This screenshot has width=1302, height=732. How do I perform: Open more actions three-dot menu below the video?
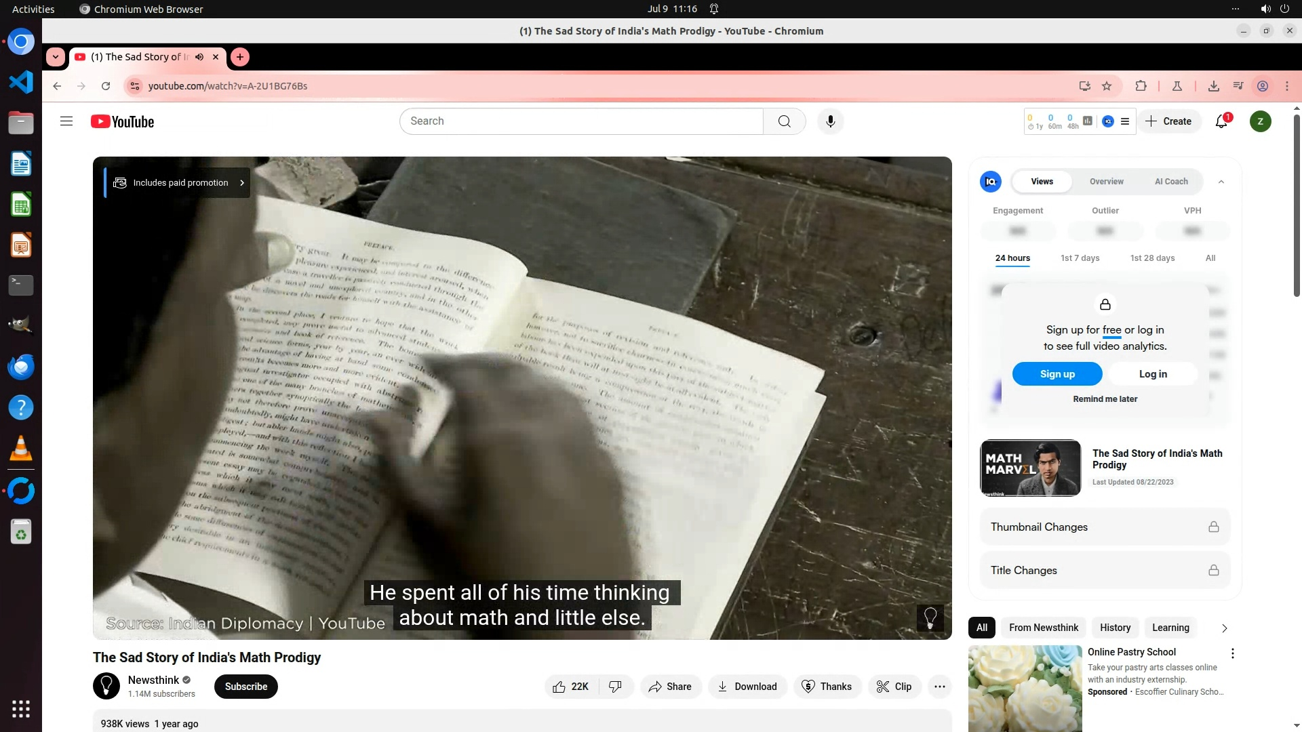point(939,687)
